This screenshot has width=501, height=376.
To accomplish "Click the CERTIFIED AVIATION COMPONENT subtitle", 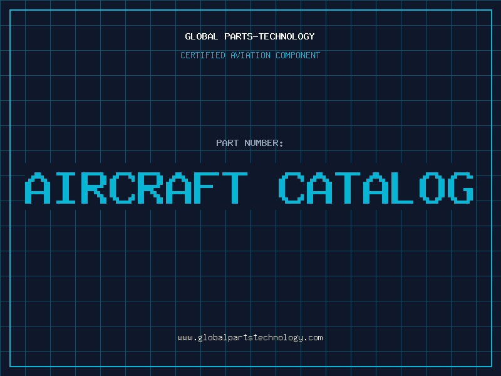I will (250, 55).
